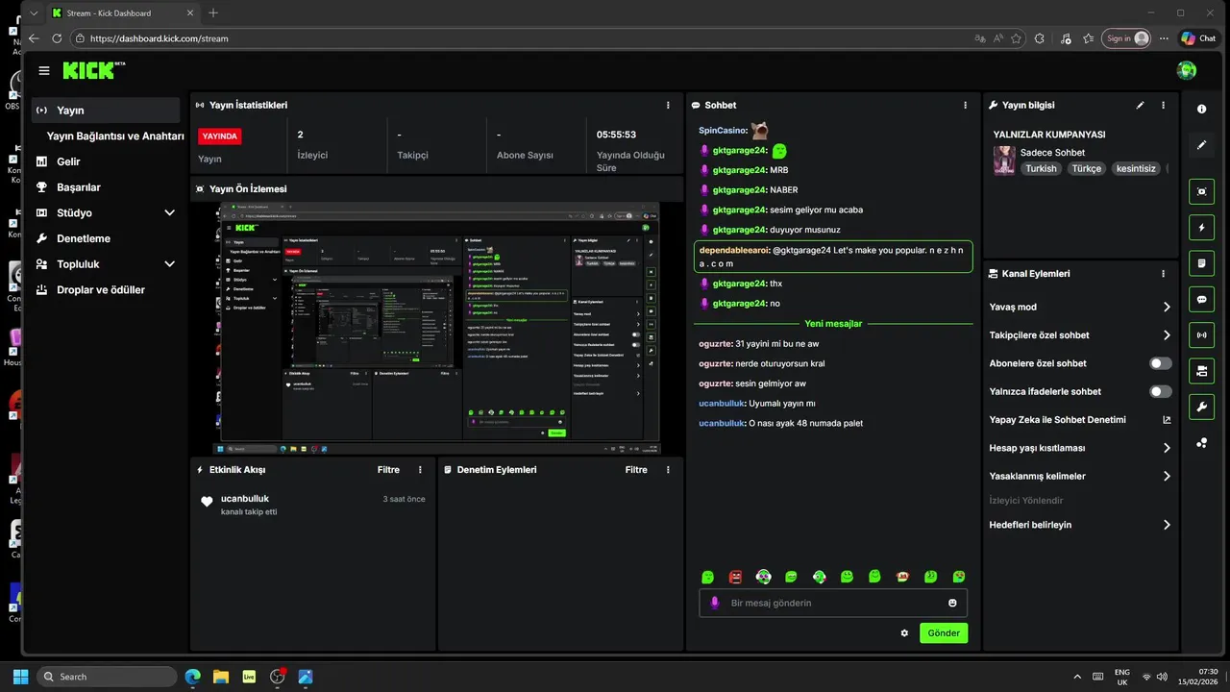Open the profile avatar menu
The image size is (1230, 692).
(1187, 70)
